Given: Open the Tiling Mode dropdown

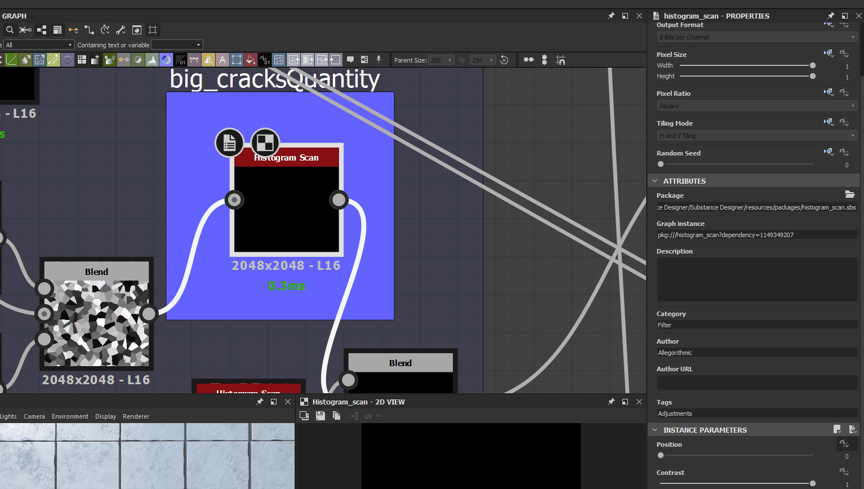Looking at the screenshot, I should click(x=757, y=136).
